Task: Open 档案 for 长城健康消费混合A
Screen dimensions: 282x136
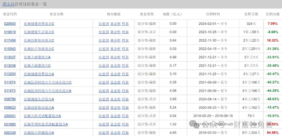Action: 125,74
